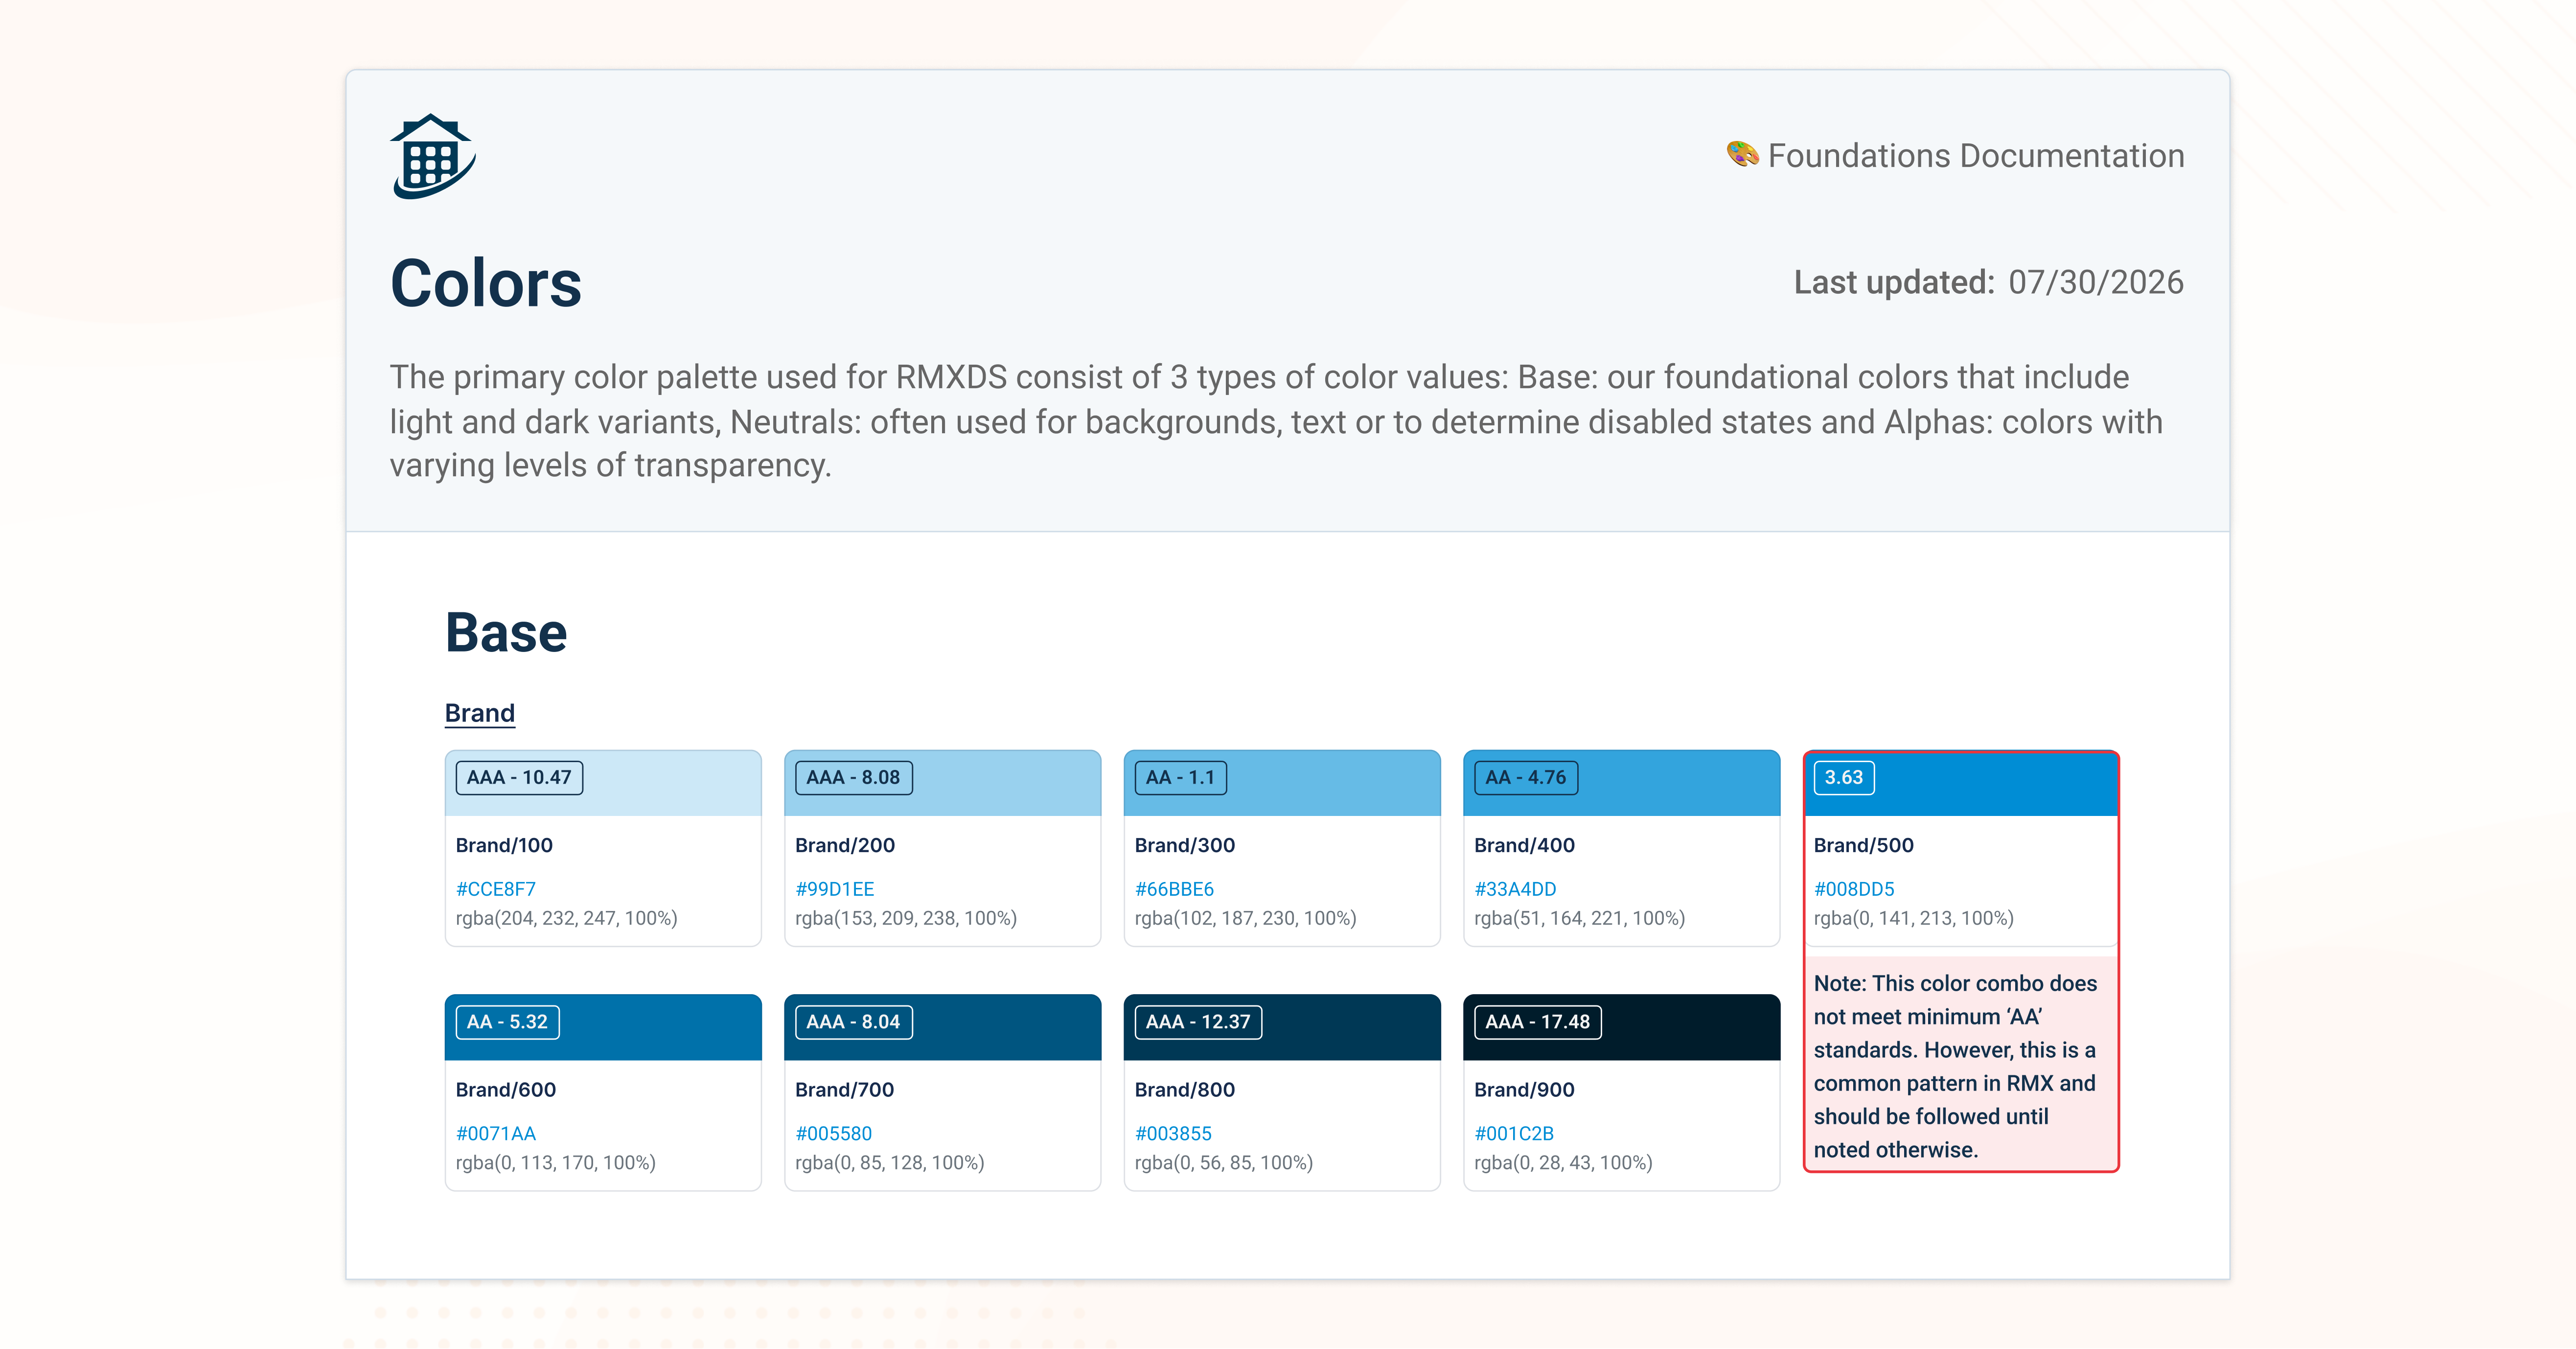This screenshot has width=2576, height=1349.
Task: Click the AAA - 17.48 contrast badge
Action: 1537,1022
